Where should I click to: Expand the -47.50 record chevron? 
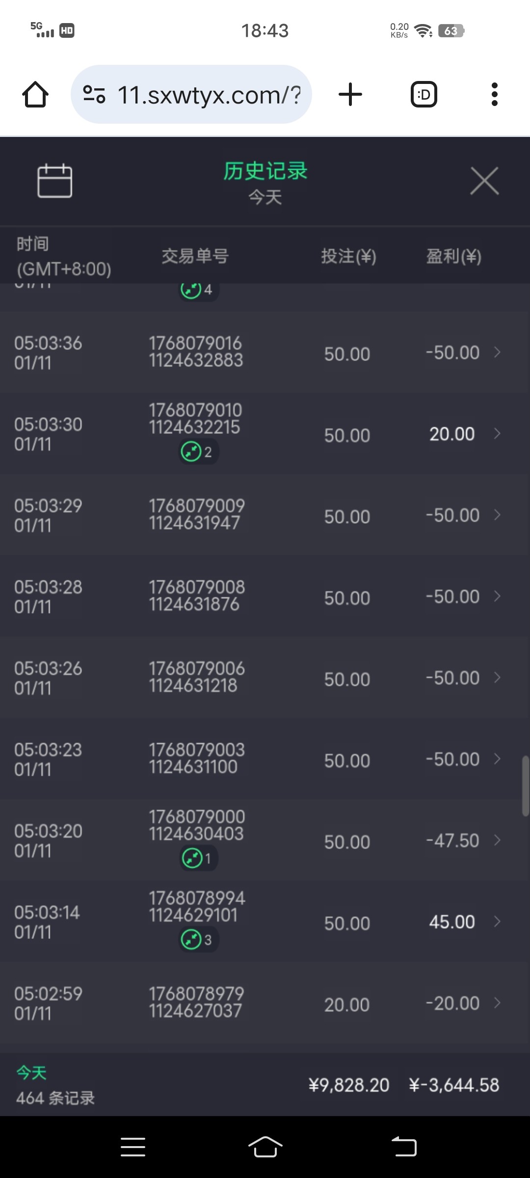click(497, 840)
